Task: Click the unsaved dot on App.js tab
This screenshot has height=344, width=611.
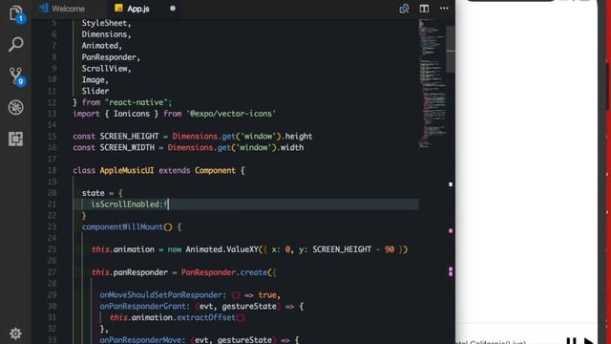Action: click(x=173, y=9)
